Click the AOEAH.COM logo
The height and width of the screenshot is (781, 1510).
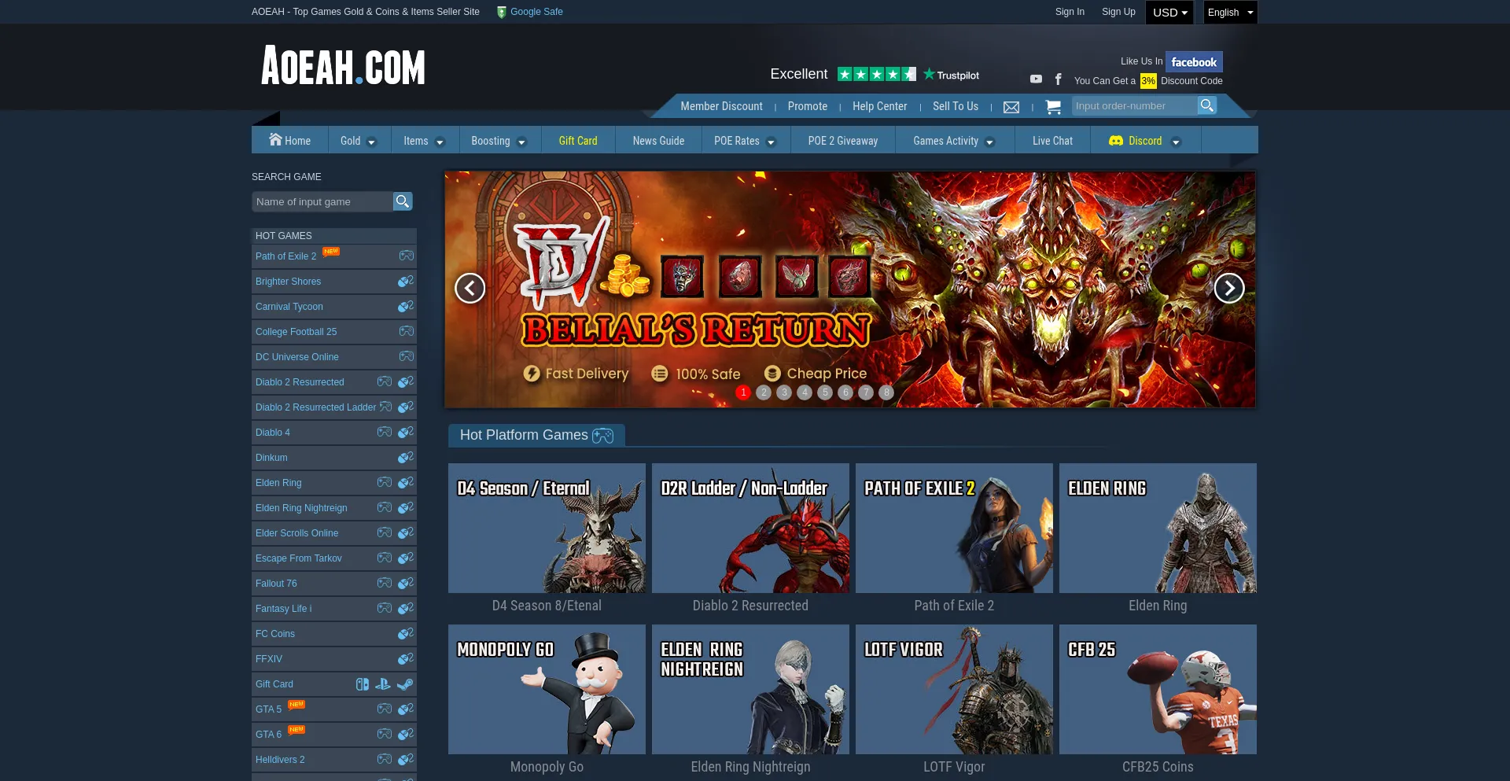[x=343, y=65]
